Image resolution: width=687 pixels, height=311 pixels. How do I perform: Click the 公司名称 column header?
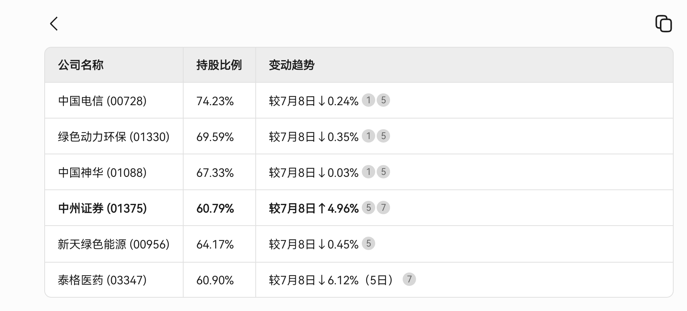[x=81, y=65]
